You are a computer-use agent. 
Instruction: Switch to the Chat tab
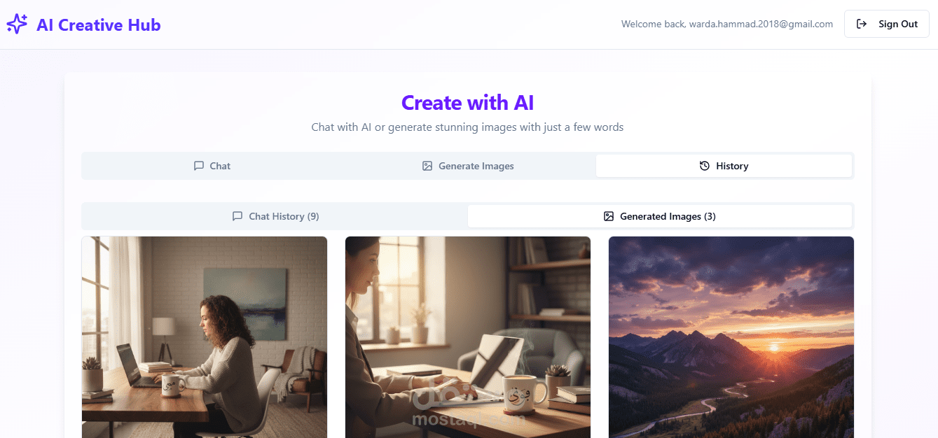coord(212,166)
